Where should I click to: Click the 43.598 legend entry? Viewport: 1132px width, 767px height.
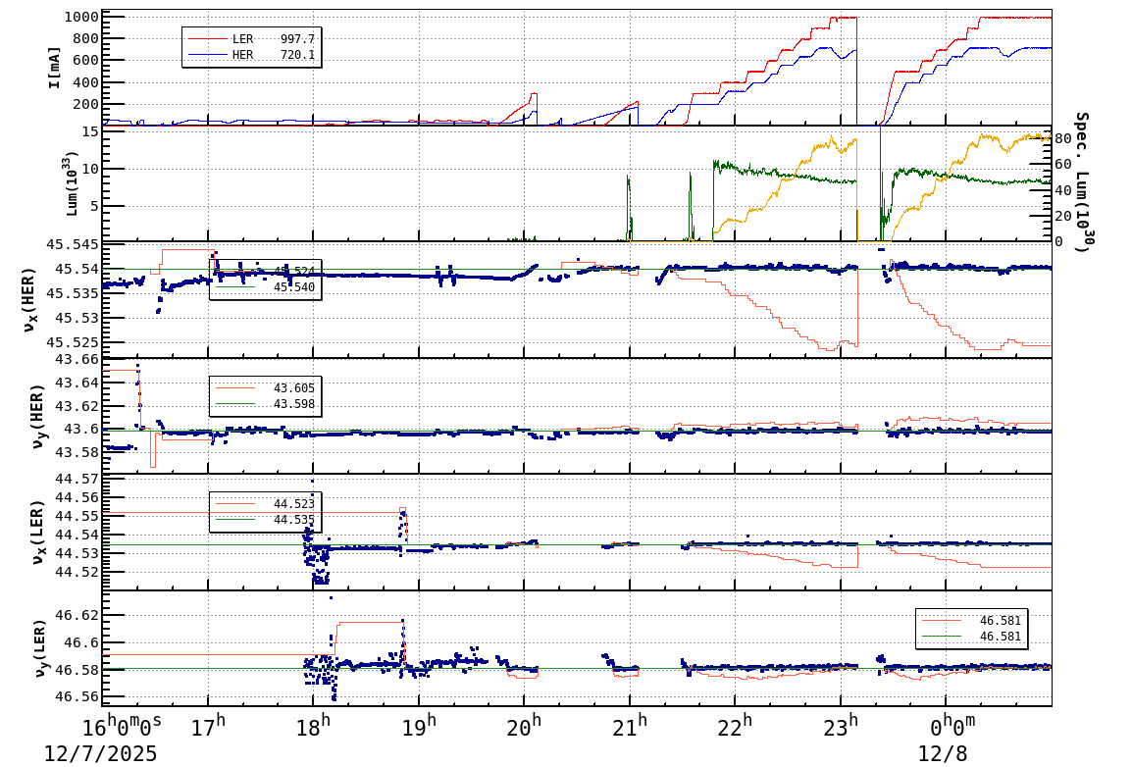click(x=293, y=404)
